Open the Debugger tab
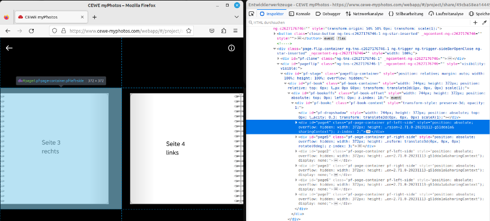The height and width of the screenshot is (221, 490). pyautogui.click(x=328, y=14)
